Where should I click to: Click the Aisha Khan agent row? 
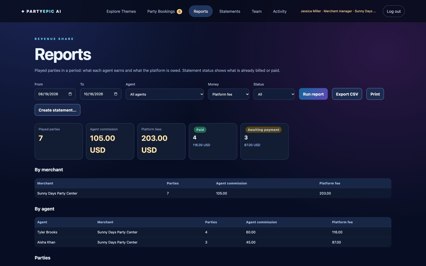[x=213, y=242]
